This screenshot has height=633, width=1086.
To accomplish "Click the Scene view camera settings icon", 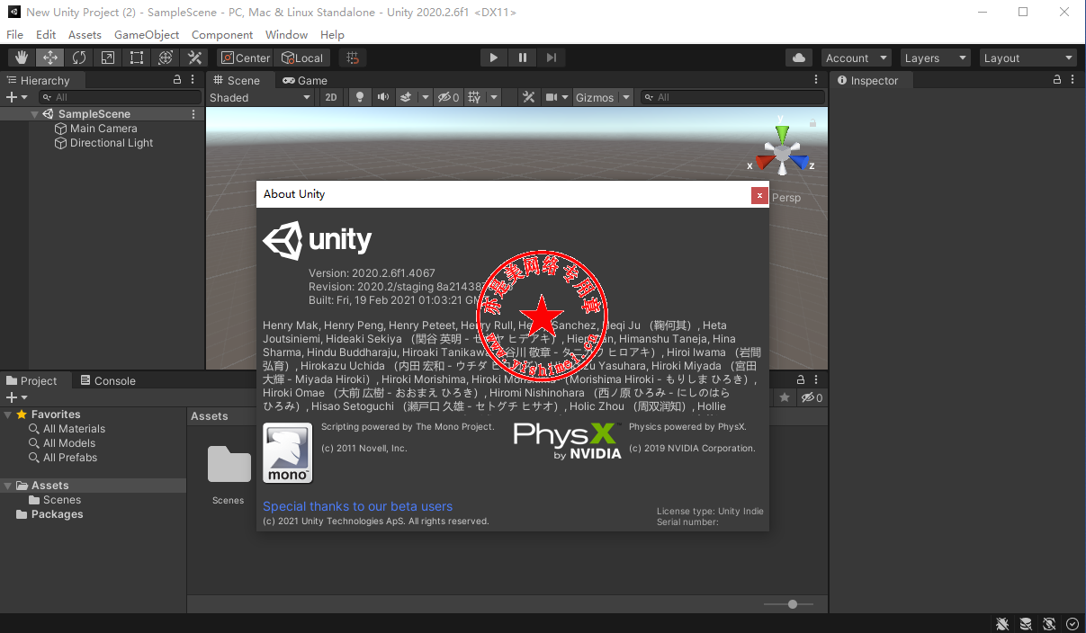I will click(x=552, y=97).
